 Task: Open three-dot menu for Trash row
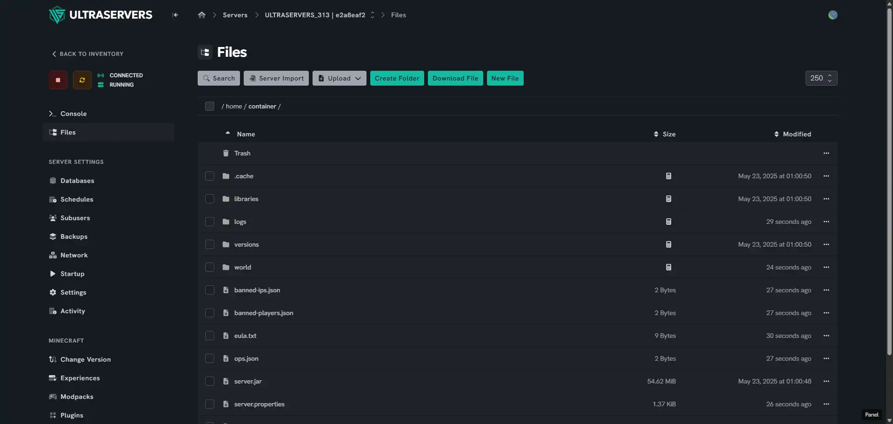tap(826, 153)
